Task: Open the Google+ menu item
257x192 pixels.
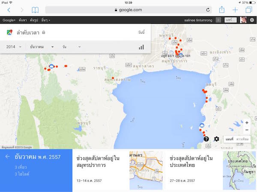Action: [9, 20]
